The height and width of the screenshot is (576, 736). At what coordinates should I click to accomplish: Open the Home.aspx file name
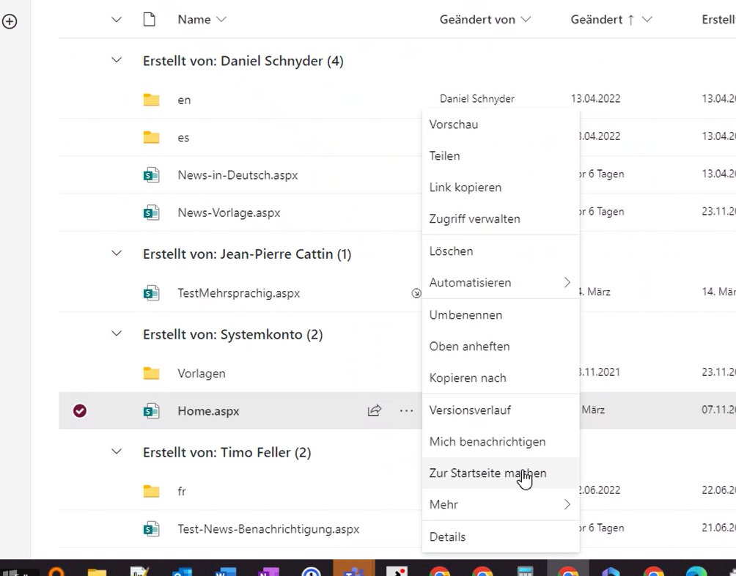(208, 411)
